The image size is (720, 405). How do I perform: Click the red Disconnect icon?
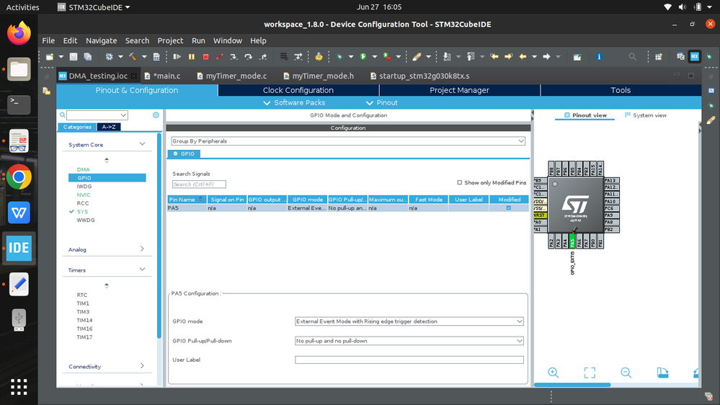pos(220,57)
